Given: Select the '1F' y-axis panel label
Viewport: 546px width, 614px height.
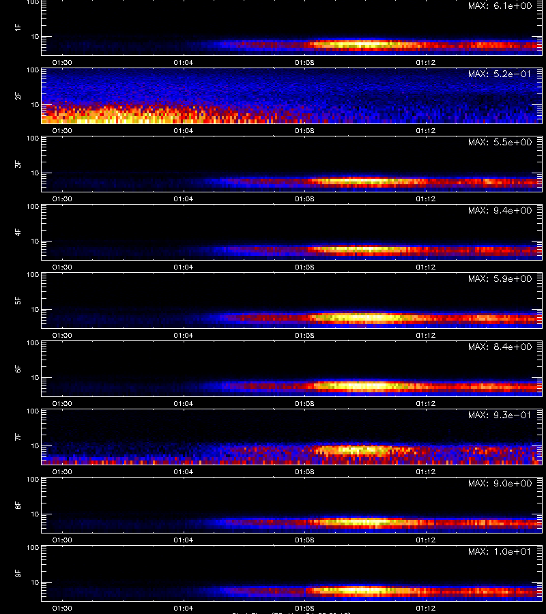Looking at the screenshot, I should 18,27.
